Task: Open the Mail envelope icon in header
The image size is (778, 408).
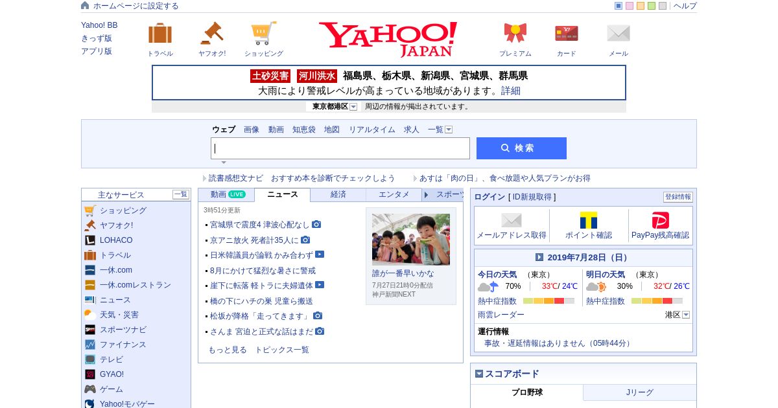Action: (x=619, y=33)
